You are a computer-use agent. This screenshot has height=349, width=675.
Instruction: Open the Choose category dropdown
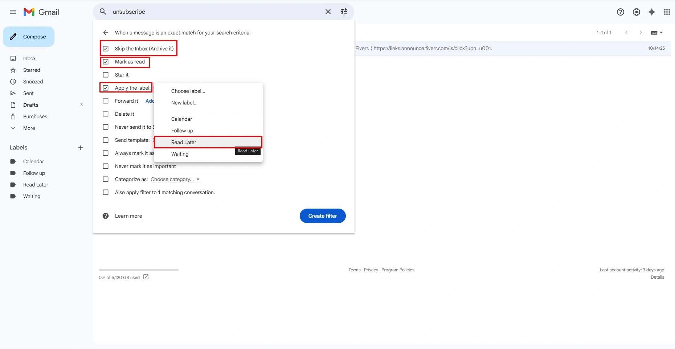pos(175,179)
